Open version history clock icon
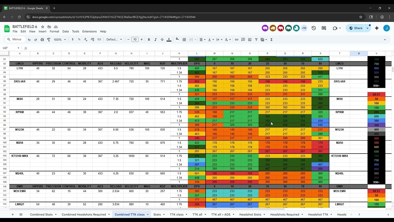Image resolution: width=394 pixels, height=222 pixels. (314, 28)
